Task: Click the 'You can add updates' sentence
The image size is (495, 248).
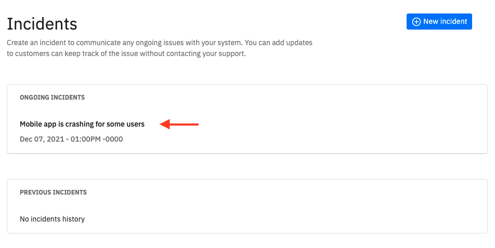Action: click(x=279, y=43)
